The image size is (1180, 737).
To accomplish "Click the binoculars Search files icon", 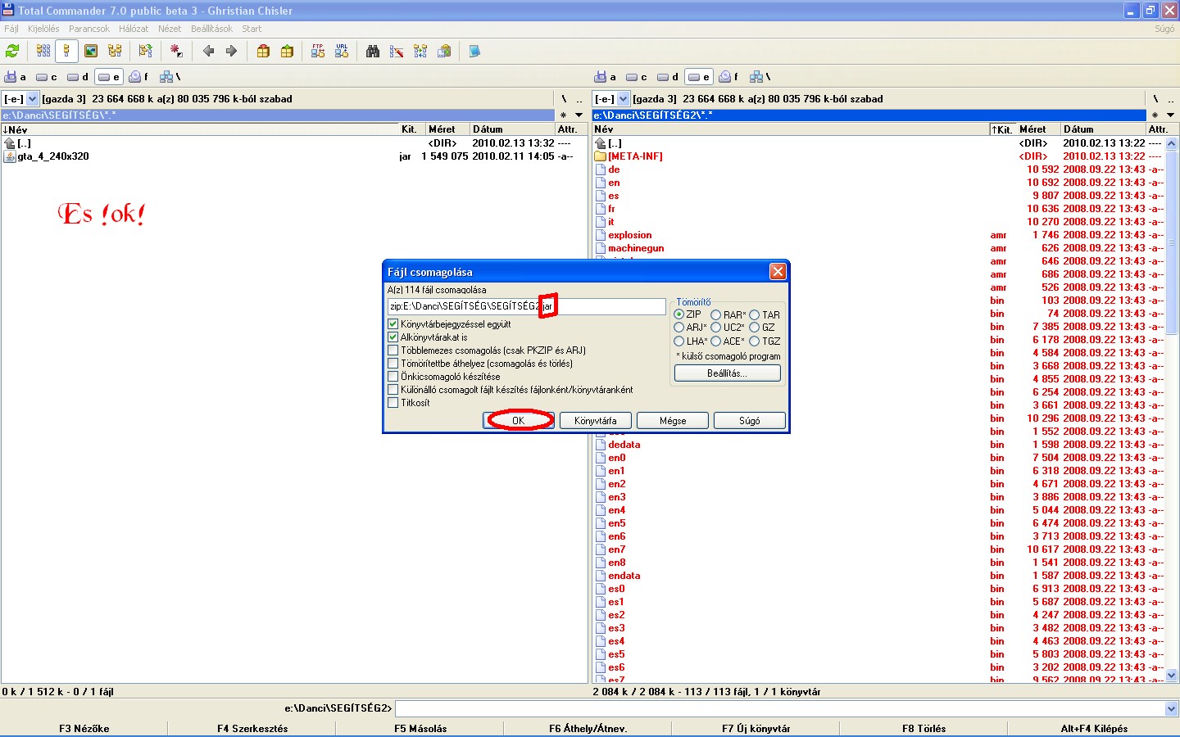I will 373,51.
